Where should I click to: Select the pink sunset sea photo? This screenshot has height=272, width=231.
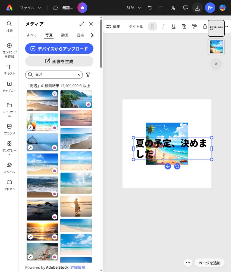[x=76, y=118]
